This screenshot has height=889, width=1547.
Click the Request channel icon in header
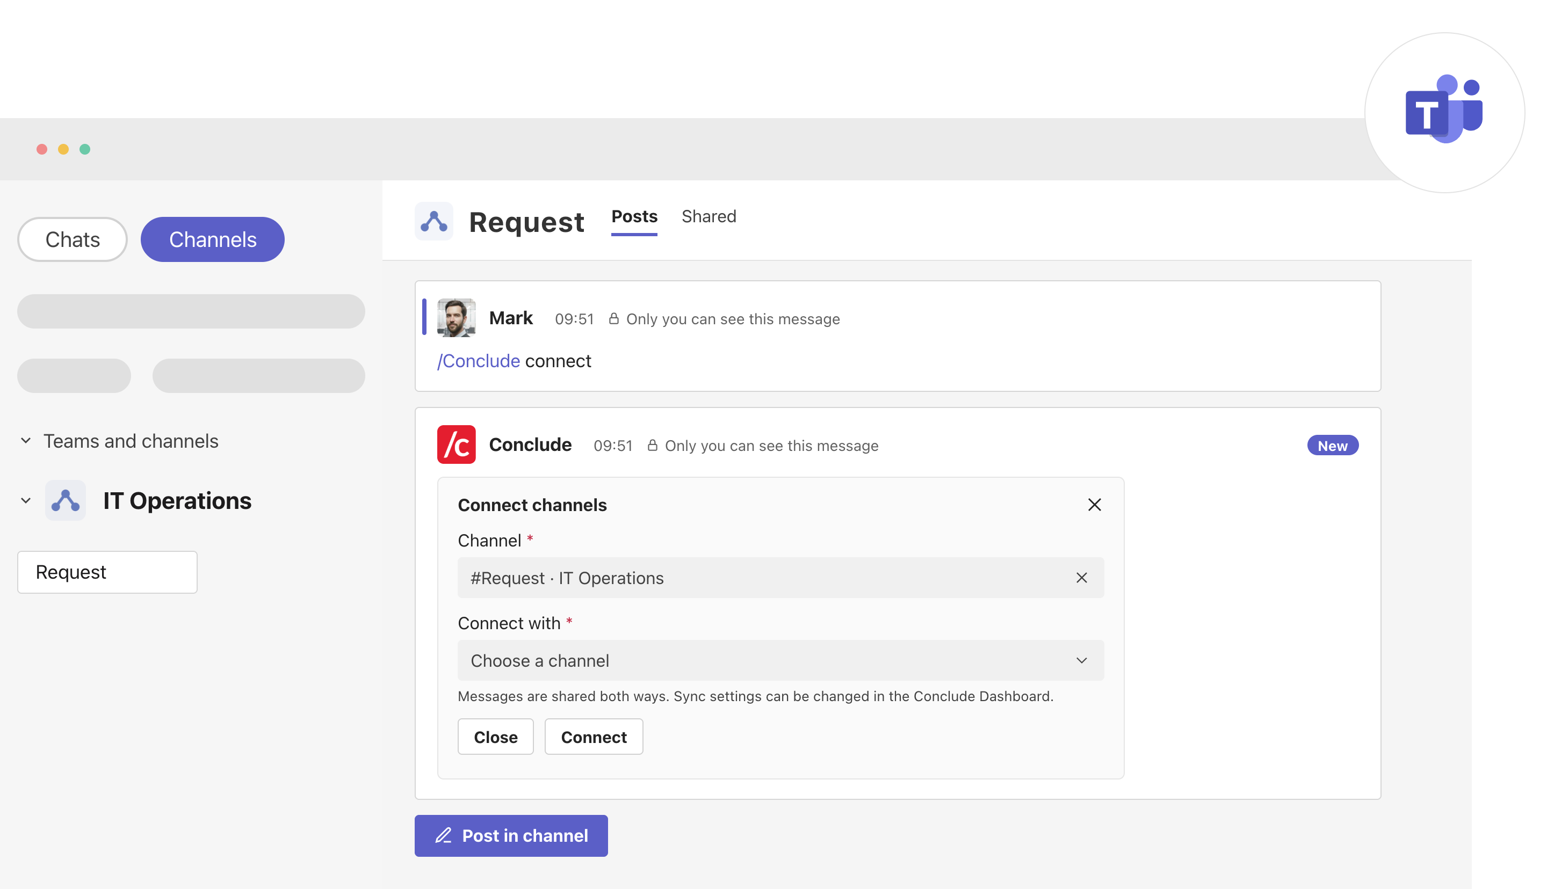tap(433, 221)
